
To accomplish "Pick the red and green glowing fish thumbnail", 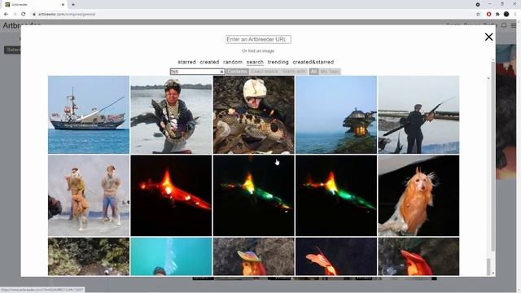I will pos(336,195).
